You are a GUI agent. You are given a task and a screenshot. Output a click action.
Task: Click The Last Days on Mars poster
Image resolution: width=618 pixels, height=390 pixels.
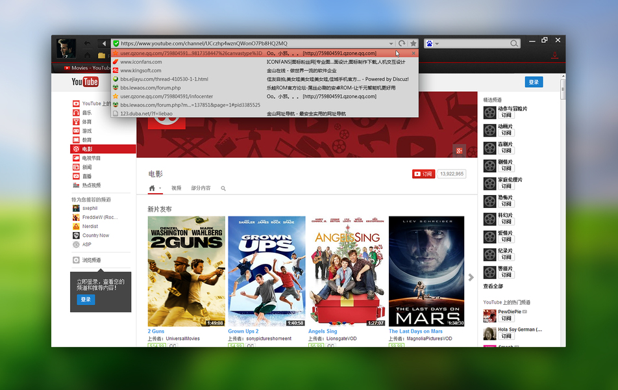coord(426,271)
